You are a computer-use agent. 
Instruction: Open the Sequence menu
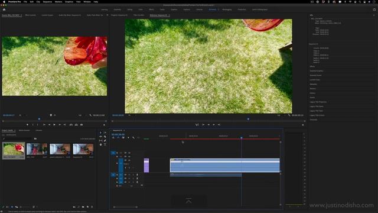[47, 2]
